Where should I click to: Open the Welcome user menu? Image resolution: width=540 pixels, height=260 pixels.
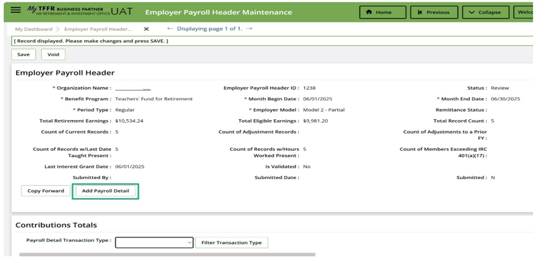(525, 12)
